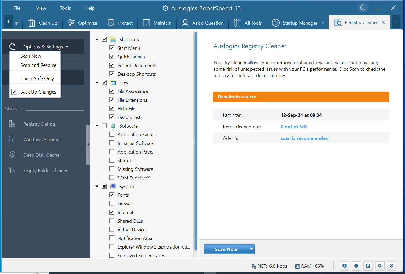
Task: Select Scan and Resolve menu entry
Action: pyautogui.click(x=38, y=65)
